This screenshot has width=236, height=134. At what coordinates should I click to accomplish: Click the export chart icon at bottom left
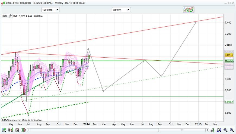click(4, 130)
